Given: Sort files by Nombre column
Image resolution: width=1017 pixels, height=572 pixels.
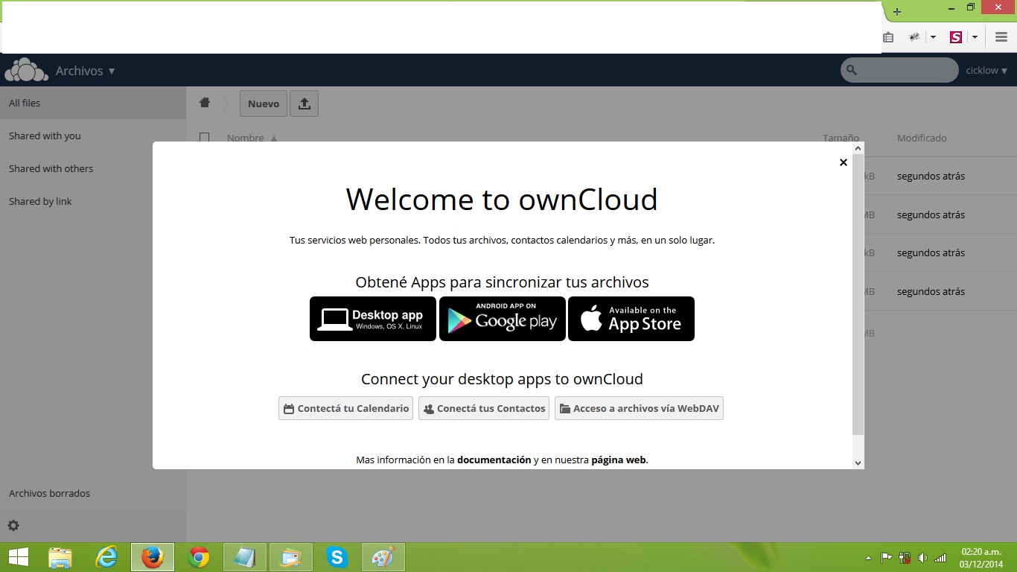Looking at the screenshot, I should click(x=252, y=138).
